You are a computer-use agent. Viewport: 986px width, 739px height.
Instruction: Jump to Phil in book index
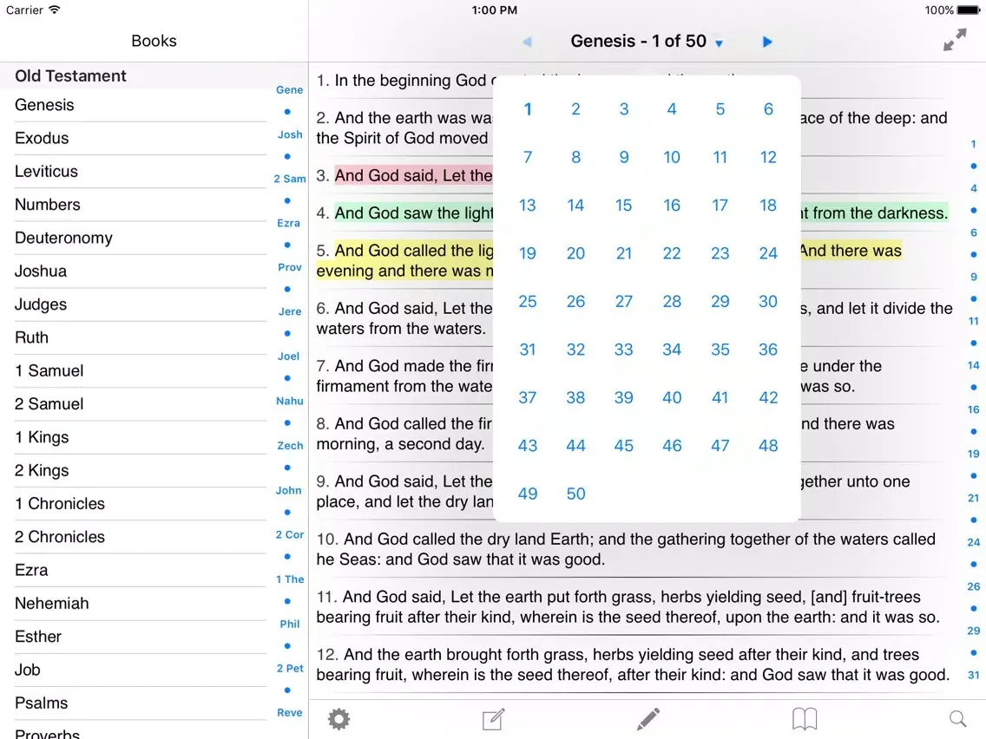[290, 624]
